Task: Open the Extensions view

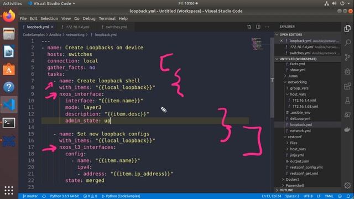Action: pos(347,86)
